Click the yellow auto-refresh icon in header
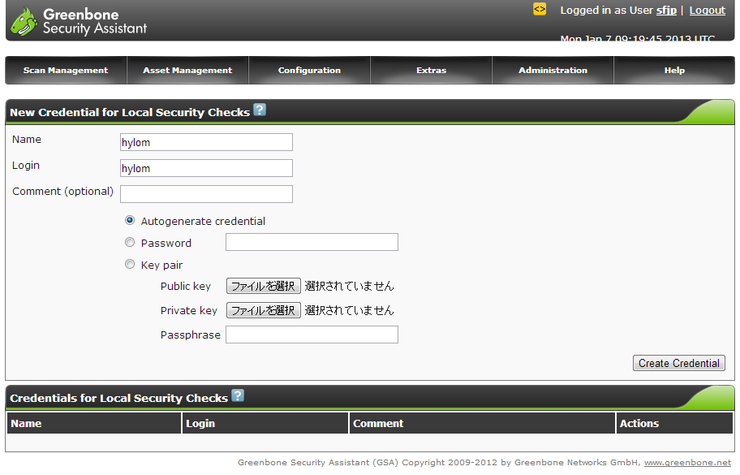This screenshot has width=740, height=475. (540, 10)
